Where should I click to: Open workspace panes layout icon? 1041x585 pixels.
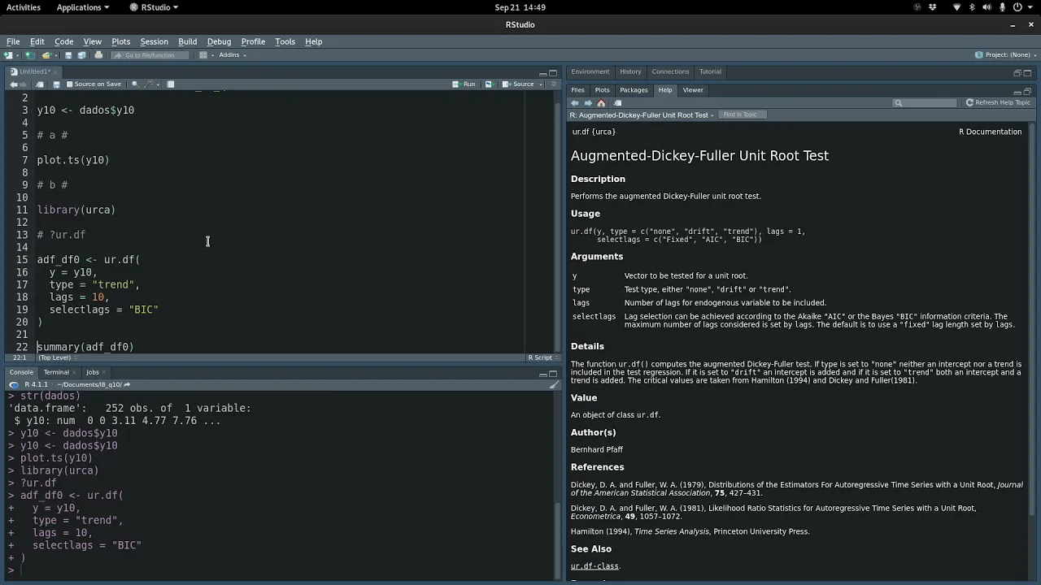pos(203,55)
